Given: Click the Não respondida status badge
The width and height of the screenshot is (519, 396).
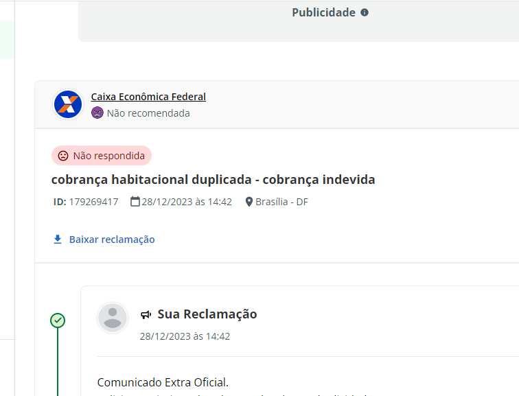Looking at the screenshot, I should click(102, 156).
